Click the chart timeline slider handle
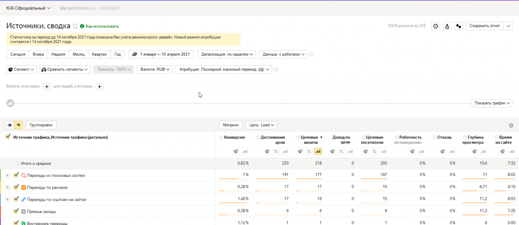 10,103
